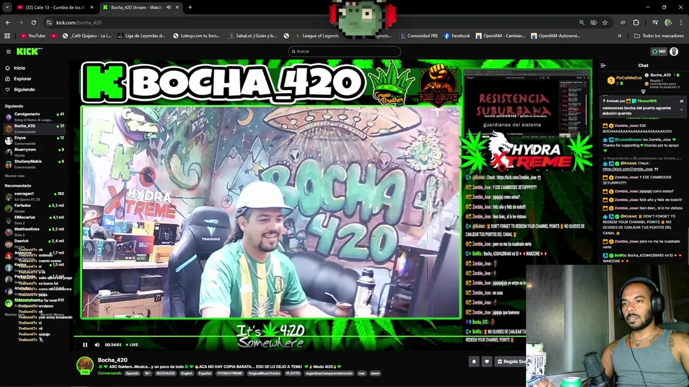Open the media control icon in toolbar
689x387 pixels.
[655, 23]
